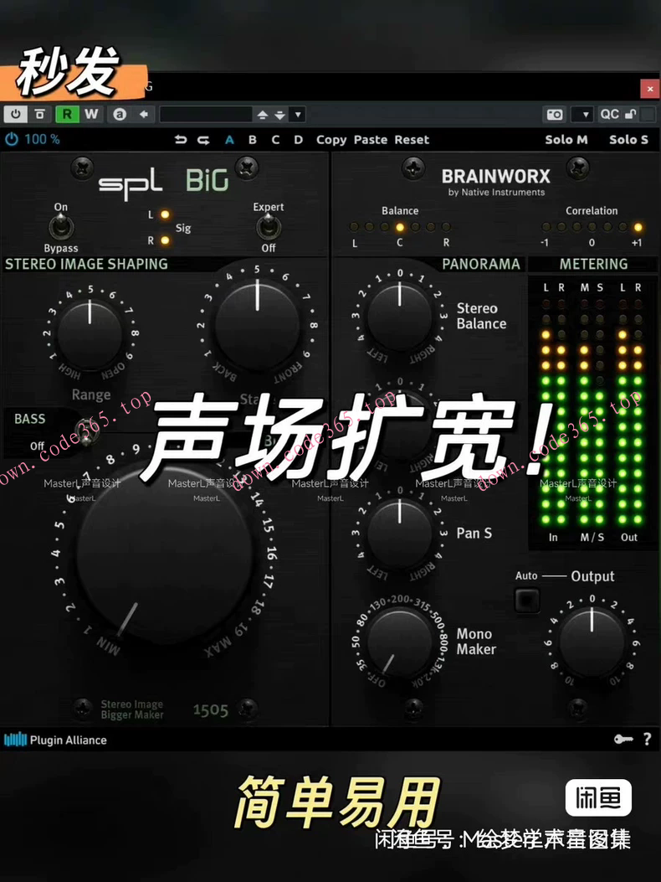The width and height of the screenshot is (661, 882).
Task: Enable Solo M
Action: pyautogui.click(x=566, y=140)
